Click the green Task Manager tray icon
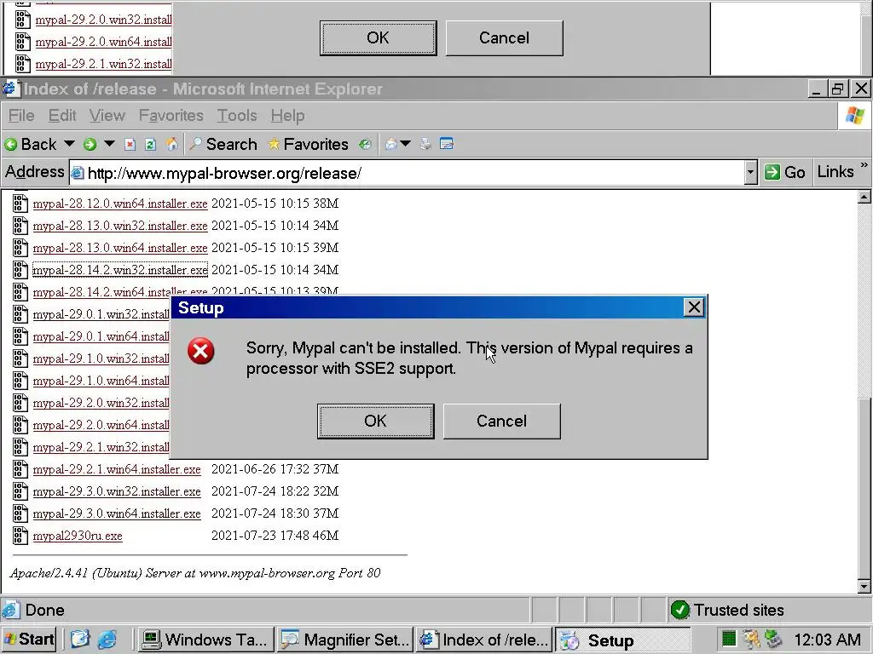This screenshot has width=873, height=654. pyautogui.click(x=729, y=640)
